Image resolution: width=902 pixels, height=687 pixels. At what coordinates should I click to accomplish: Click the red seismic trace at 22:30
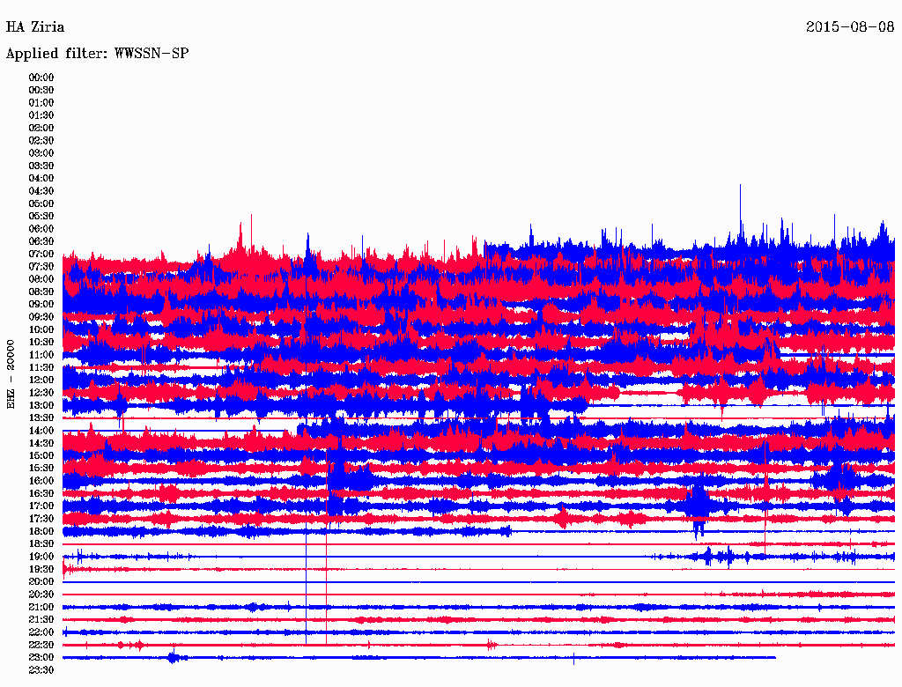[x=478, y=645]
